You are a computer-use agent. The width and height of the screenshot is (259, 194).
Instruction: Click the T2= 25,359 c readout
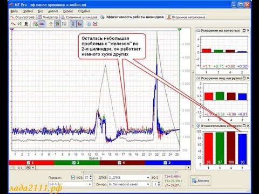point(174,181)
